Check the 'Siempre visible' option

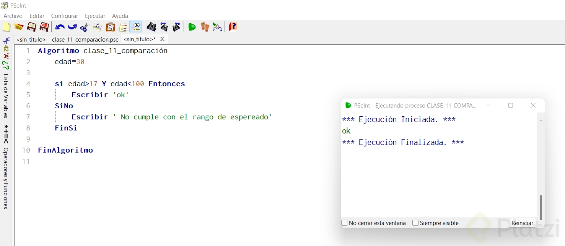coord(415,223)
